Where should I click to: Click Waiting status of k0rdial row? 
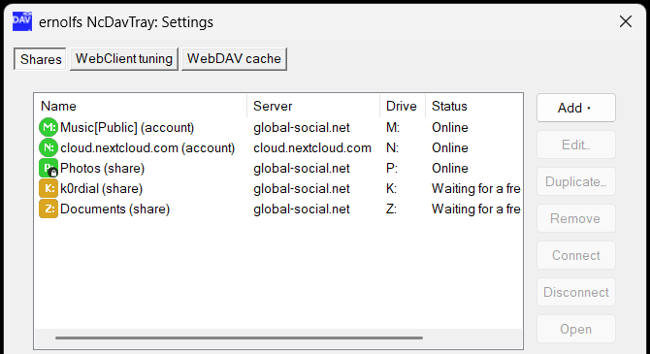476,188
